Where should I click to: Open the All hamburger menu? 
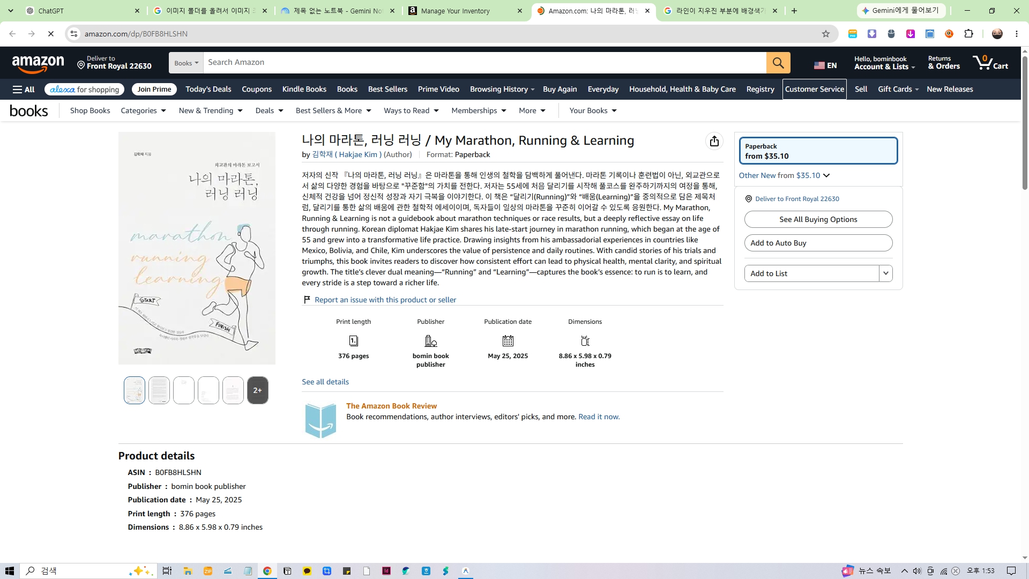24,90
